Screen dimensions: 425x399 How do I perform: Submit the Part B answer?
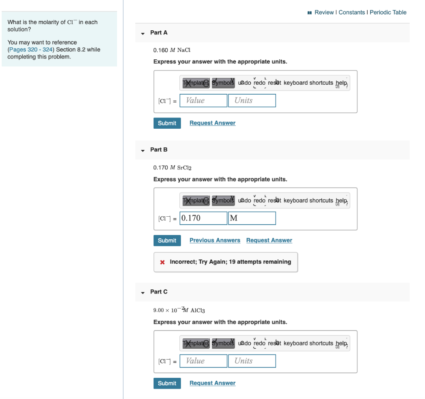167,240
